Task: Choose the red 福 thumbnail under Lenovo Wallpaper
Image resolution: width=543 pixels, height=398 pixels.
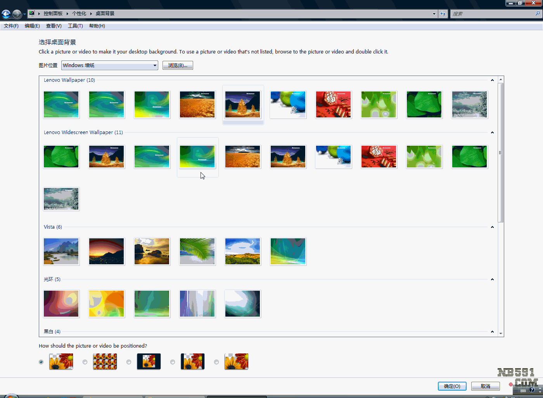Action: click(334, 105)
